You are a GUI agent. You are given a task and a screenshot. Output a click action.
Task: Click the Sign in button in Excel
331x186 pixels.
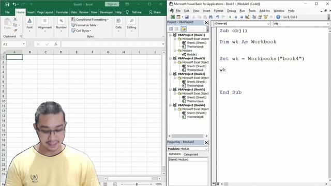(x=112, y=4)
